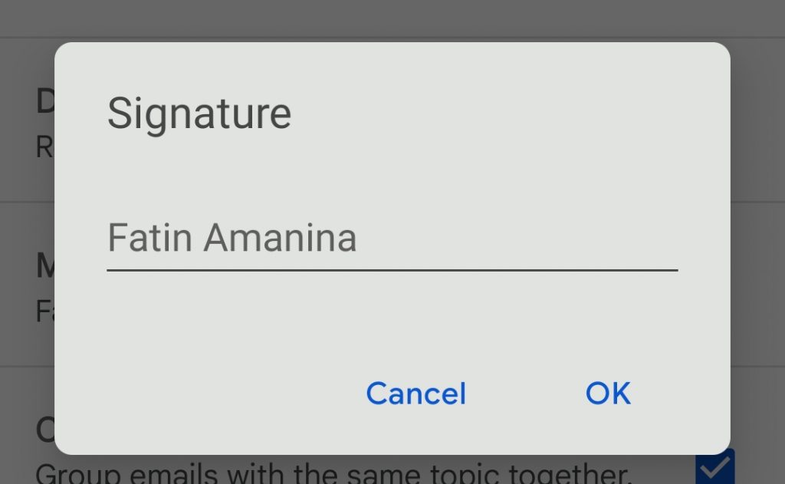Click empty space after the signature text
785x484 pixels.
tap(516, 238)
